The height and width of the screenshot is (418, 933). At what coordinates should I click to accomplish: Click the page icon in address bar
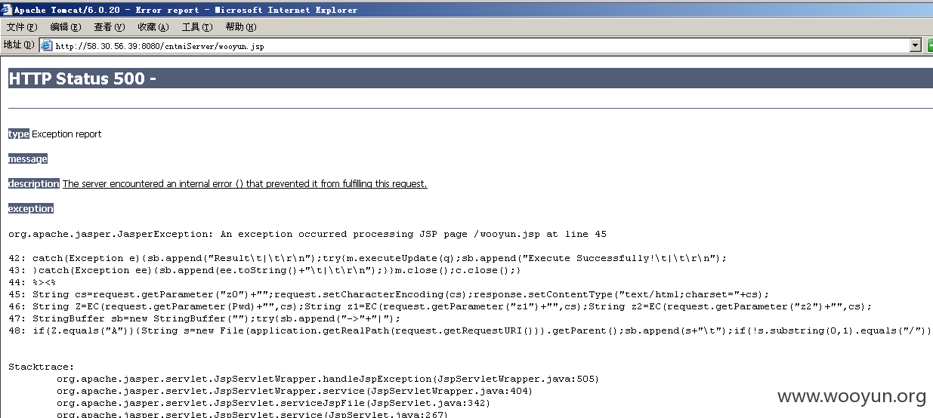47,45
